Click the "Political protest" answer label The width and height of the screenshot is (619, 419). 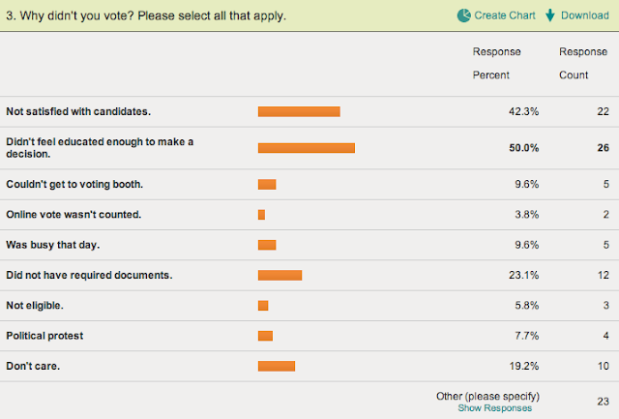[x=44, y=336]
